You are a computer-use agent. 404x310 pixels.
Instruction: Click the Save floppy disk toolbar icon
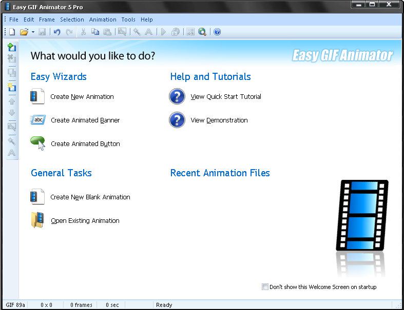click(42, 32)
